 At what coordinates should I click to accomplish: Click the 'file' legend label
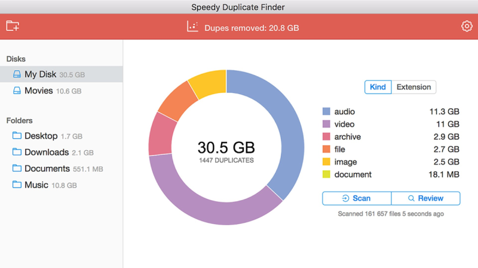(339, 149)
